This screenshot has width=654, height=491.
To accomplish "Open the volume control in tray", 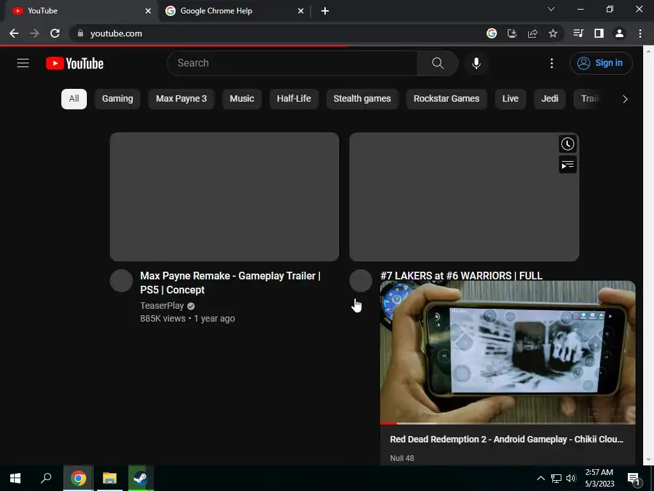I will (x=572, y=478).
